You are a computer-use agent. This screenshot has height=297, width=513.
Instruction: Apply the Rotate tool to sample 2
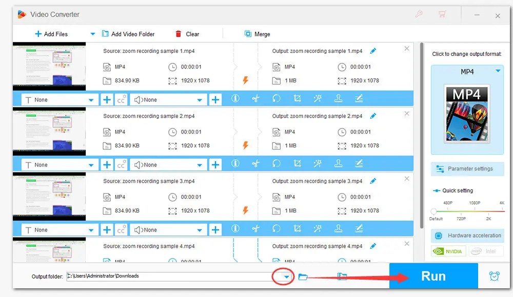[277, 164]
